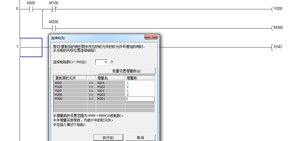The width and height of the screenshot is (292, 141).
Task: Select the END instruction at step 7
Action: point(277,47)
